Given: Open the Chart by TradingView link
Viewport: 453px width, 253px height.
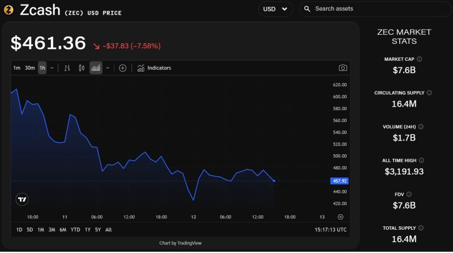Looking at the screenshot, I should pos(180,243).
